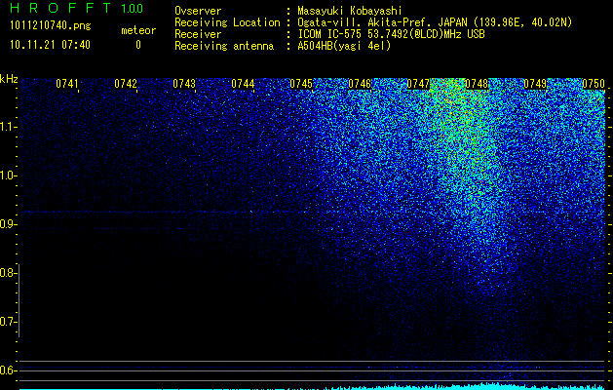Click the Ovserver field label

(198, 11)
